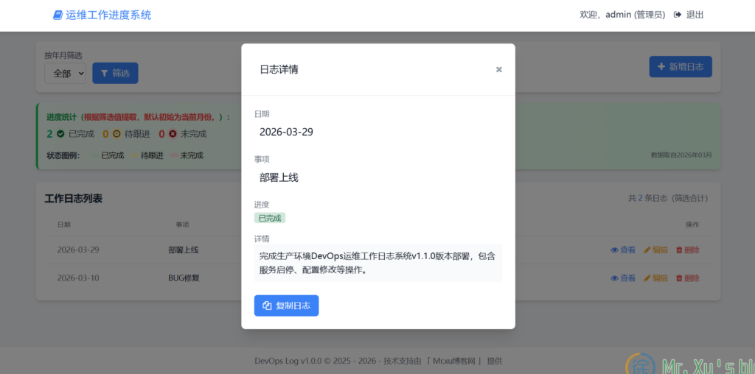Click the logout arrow icon beside 退出

(678, 15)
